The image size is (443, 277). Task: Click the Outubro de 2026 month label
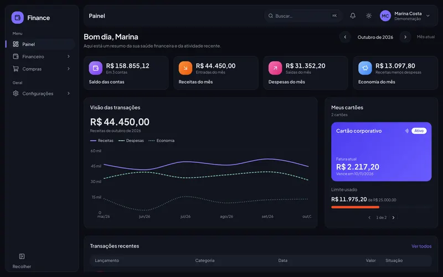(375, 37)
